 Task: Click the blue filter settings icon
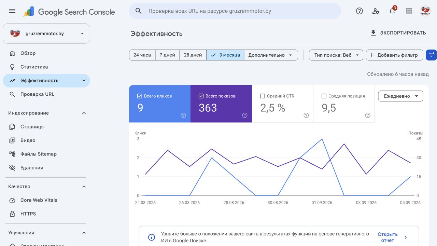tap(431, 55)
